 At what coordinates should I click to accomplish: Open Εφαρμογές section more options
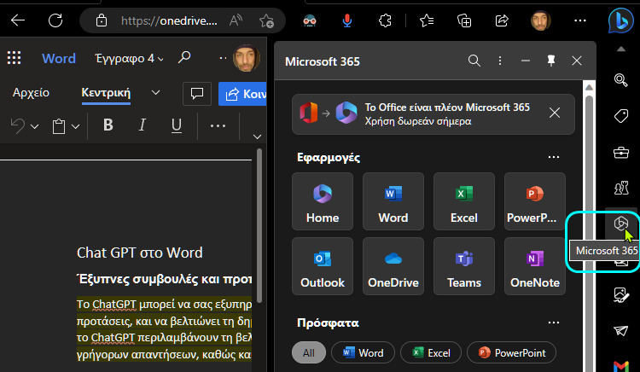click(554, 157)
